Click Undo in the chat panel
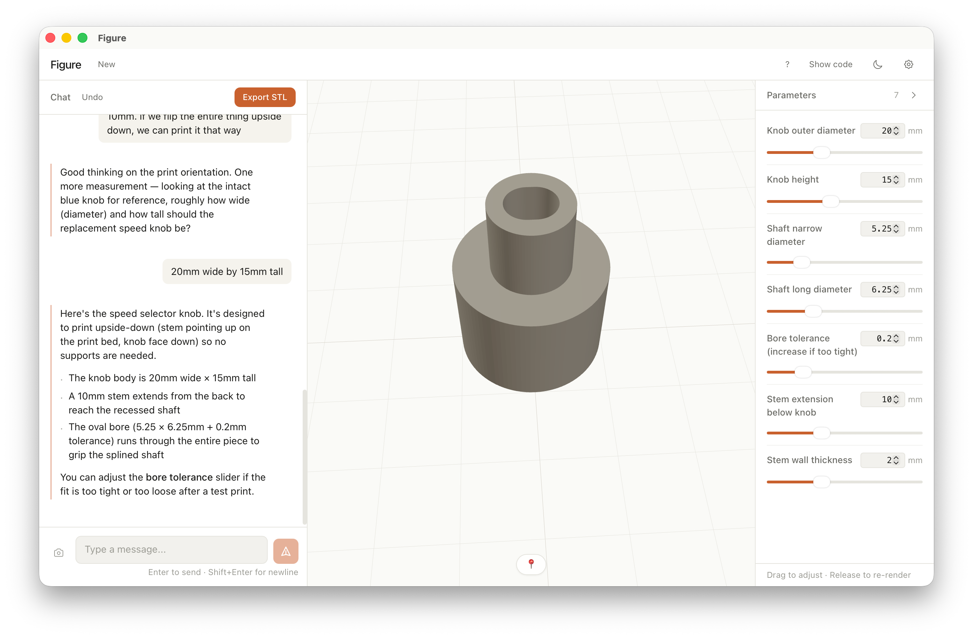The image size is (973, 638). point(92,97)
